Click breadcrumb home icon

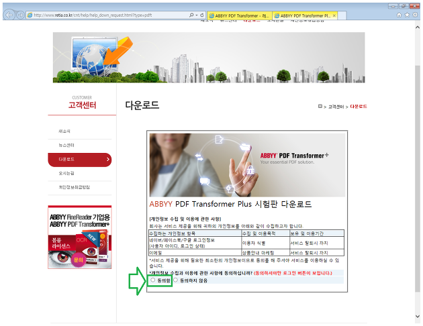point(320,107)
